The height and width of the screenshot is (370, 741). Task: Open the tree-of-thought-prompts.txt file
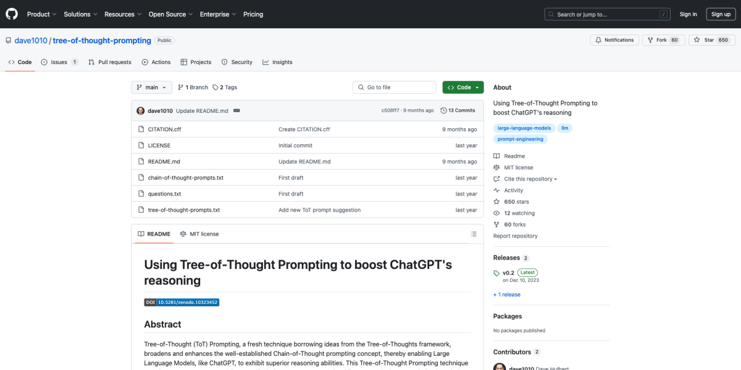184,210
